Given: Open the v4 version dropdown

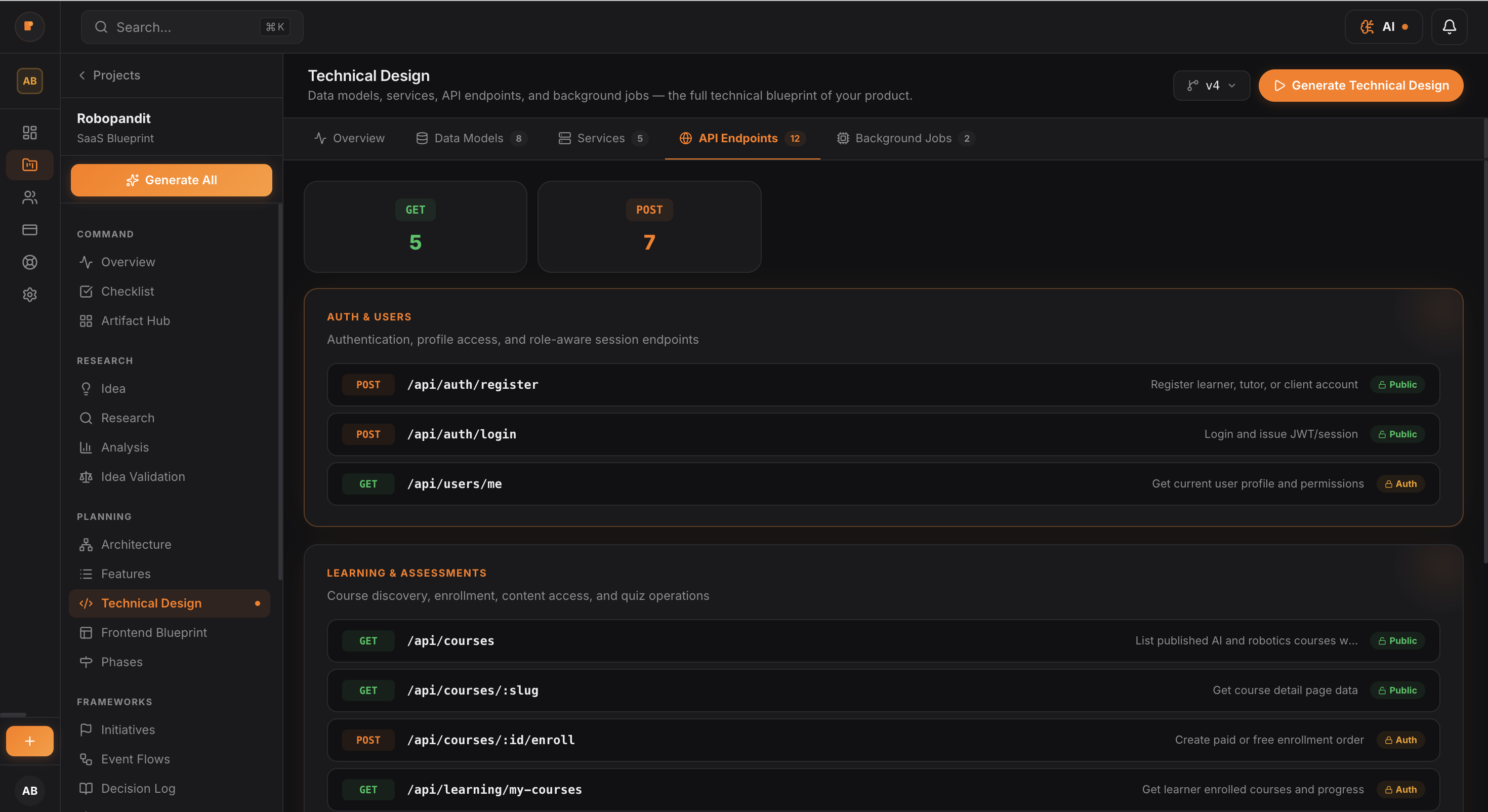Looking at the screenshot, I should (1211, 85).
